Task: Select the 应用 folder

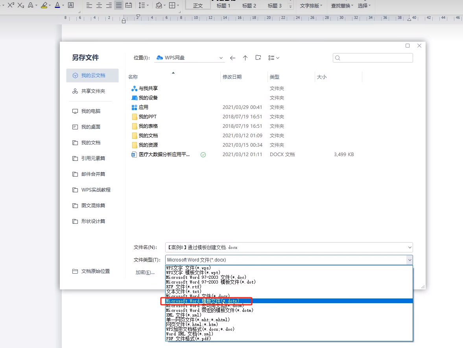Action: tap(140, 107)
